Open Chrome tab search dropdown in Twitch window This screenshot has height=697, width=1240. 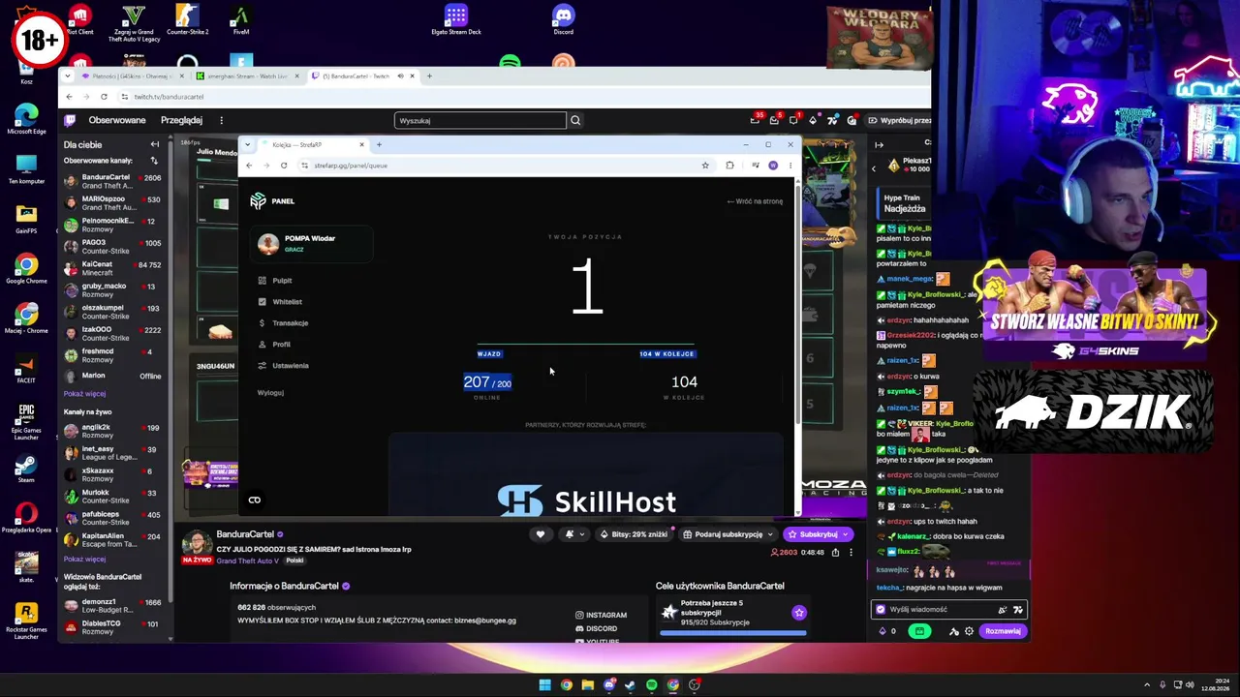coord(69,76)
